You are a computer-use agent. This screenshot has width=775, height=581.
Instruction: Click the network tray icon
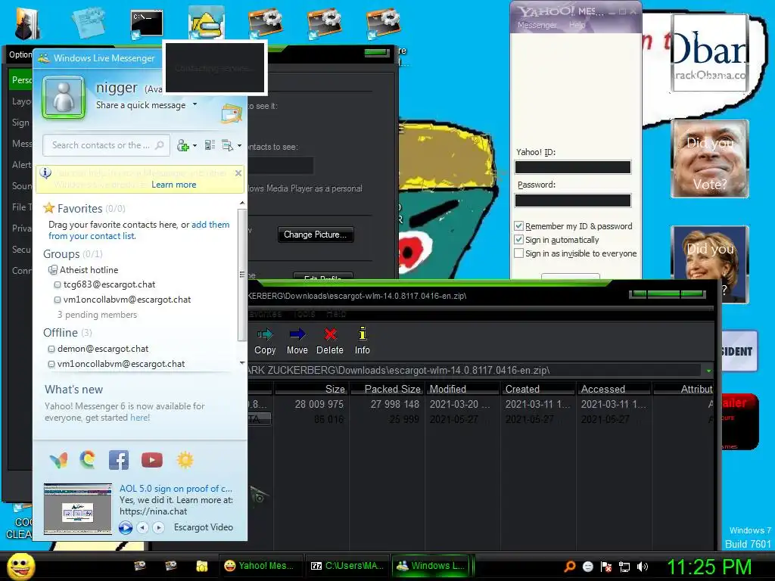coord(624,567)
